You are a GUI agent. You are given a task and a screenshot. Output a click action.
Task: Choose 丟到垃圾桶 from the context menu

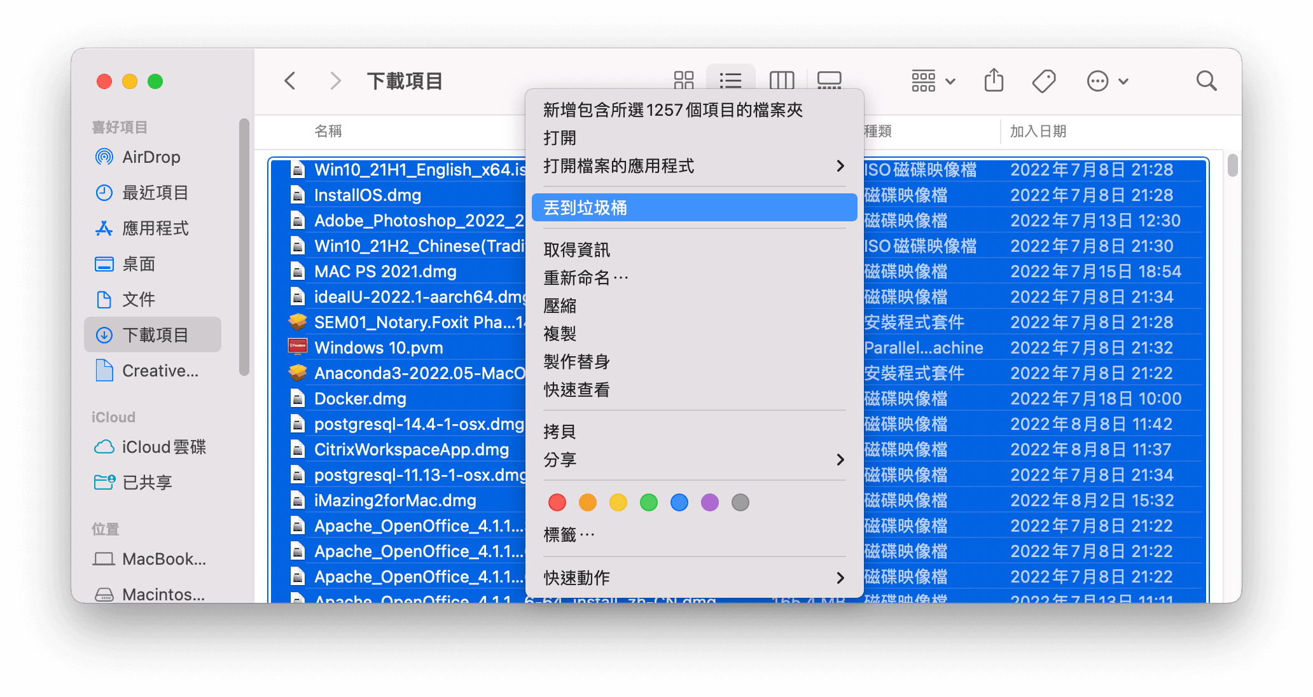pos(694,208)
